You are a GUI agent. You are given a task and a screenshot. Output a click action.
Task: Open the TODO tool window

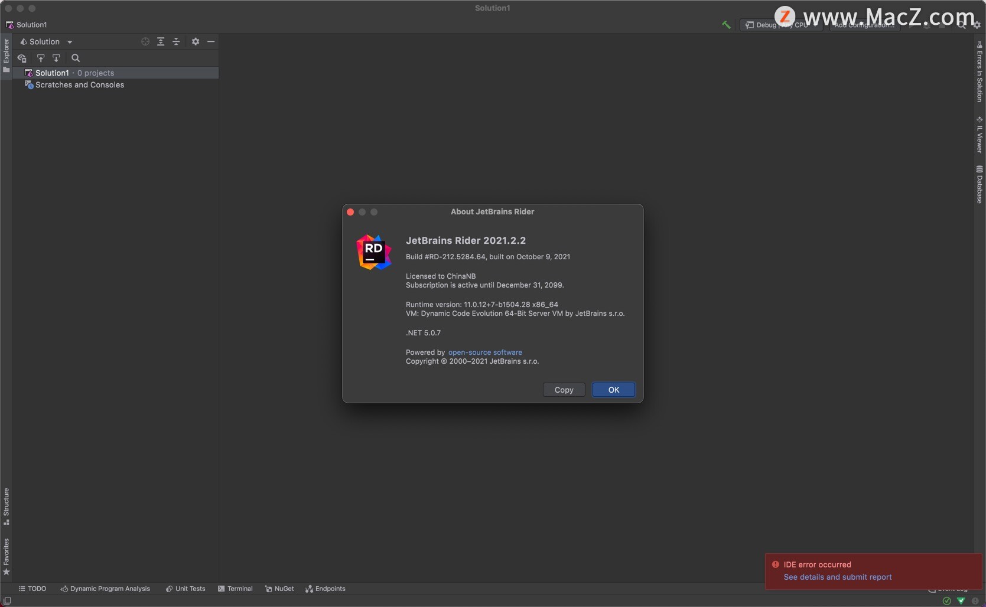click(x=32, y=589)
